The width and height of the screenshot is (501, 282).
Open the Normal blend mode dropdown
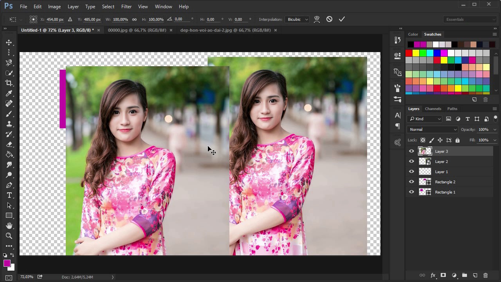[433, 130]
